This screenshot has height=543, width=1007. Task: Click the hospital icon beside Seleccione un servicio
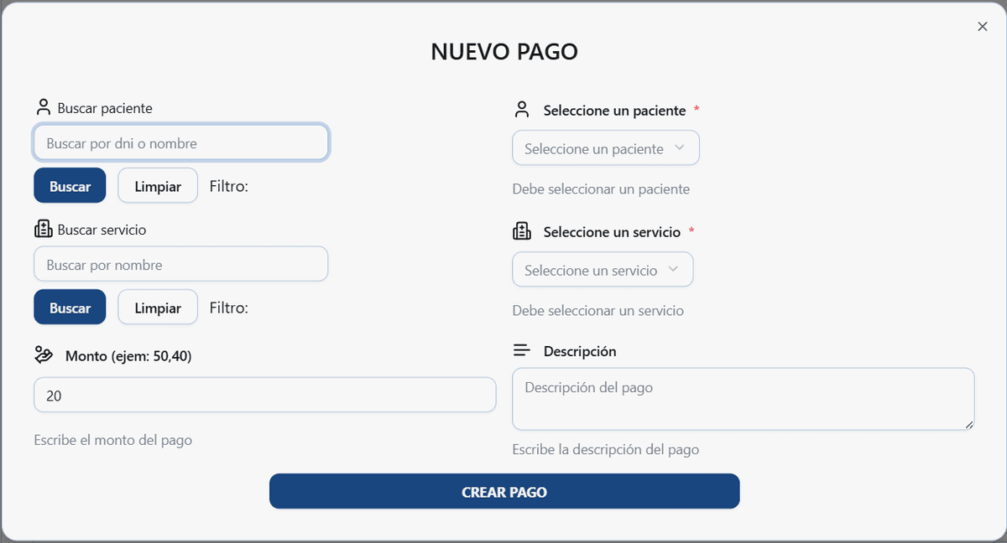(522, 230)
